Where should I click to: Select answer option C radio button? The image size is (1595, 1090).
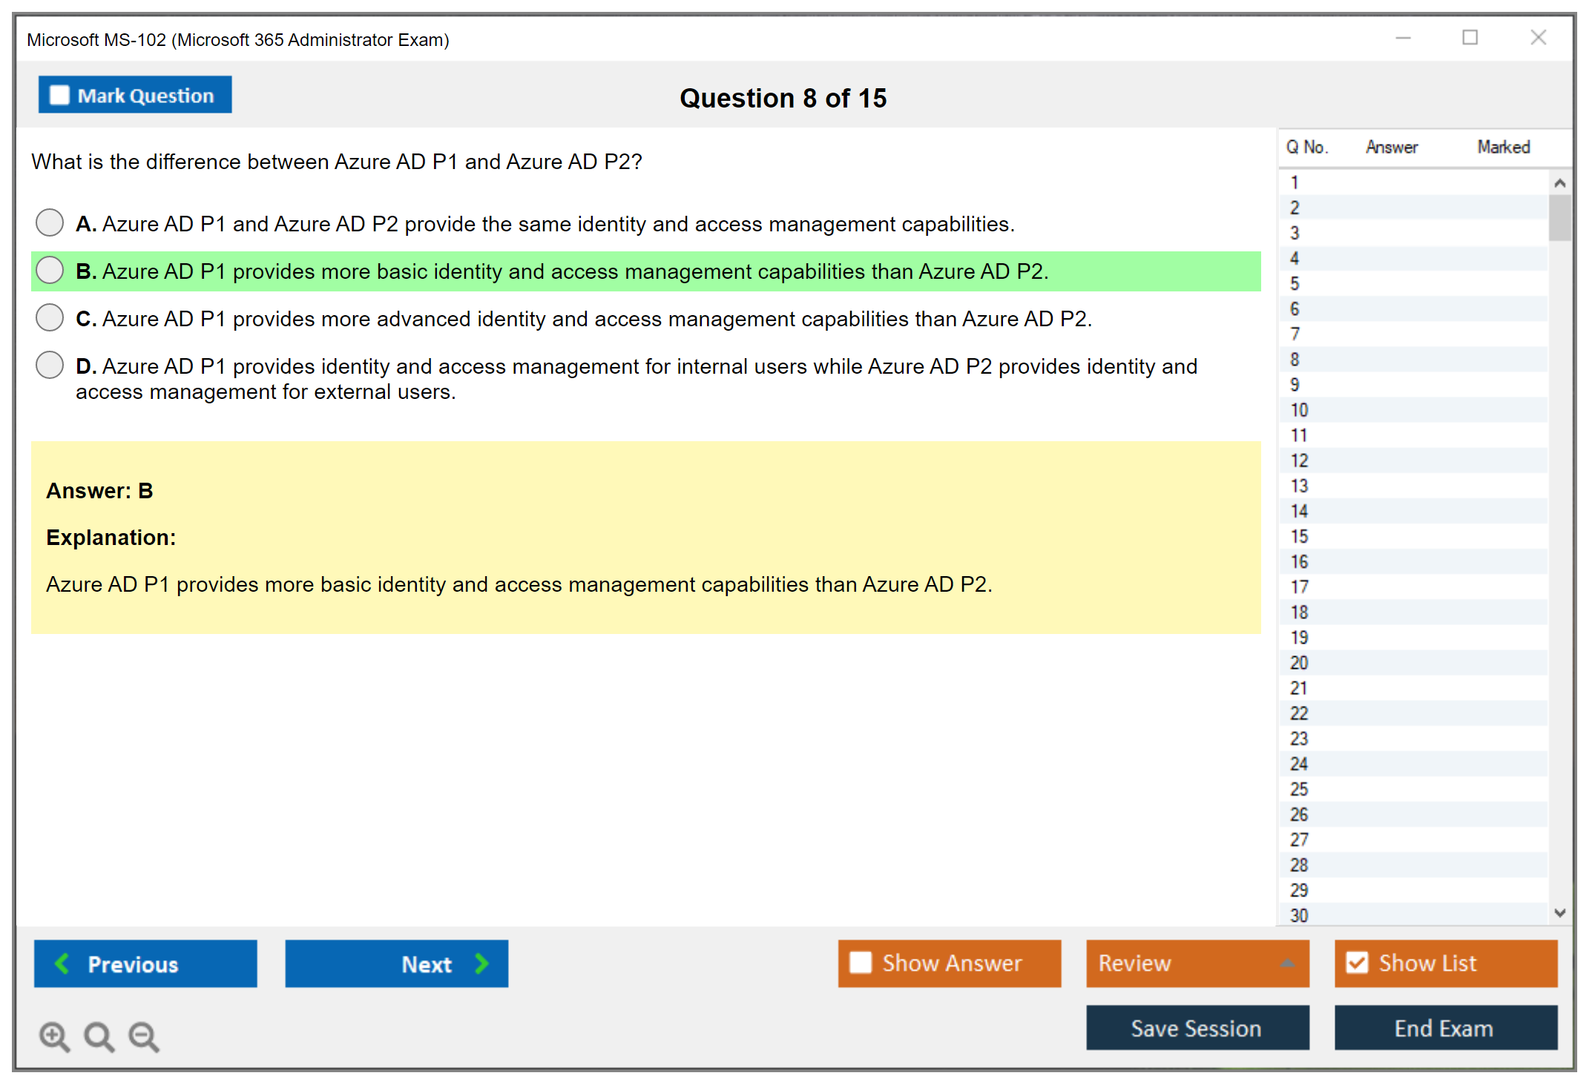pyautogui.click(x=50, y=317)
